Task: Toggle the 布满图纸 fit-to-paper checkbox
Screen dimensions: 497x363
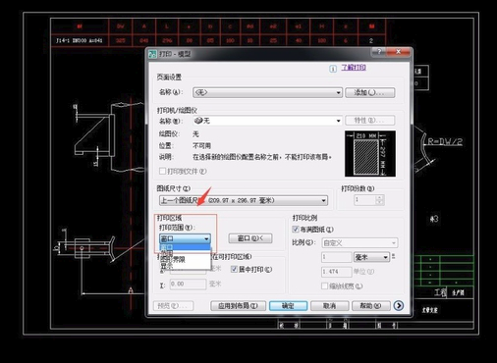Action: point(296,229)
